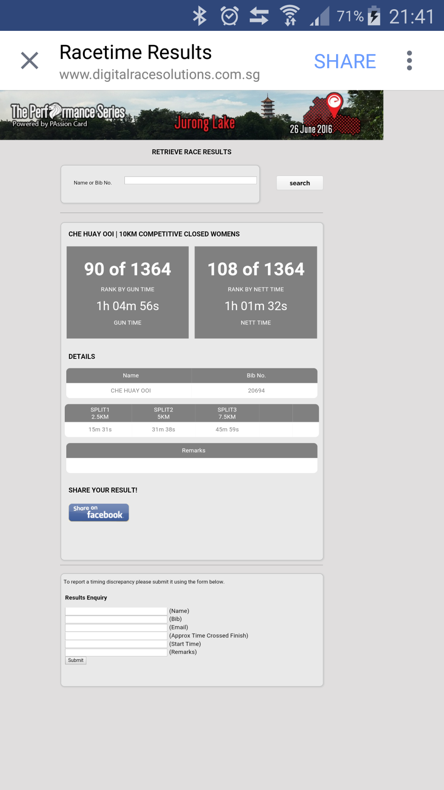Submit the Results Enquiry form
This screenshot has width=444, height=790.
[x=76, y=660]
